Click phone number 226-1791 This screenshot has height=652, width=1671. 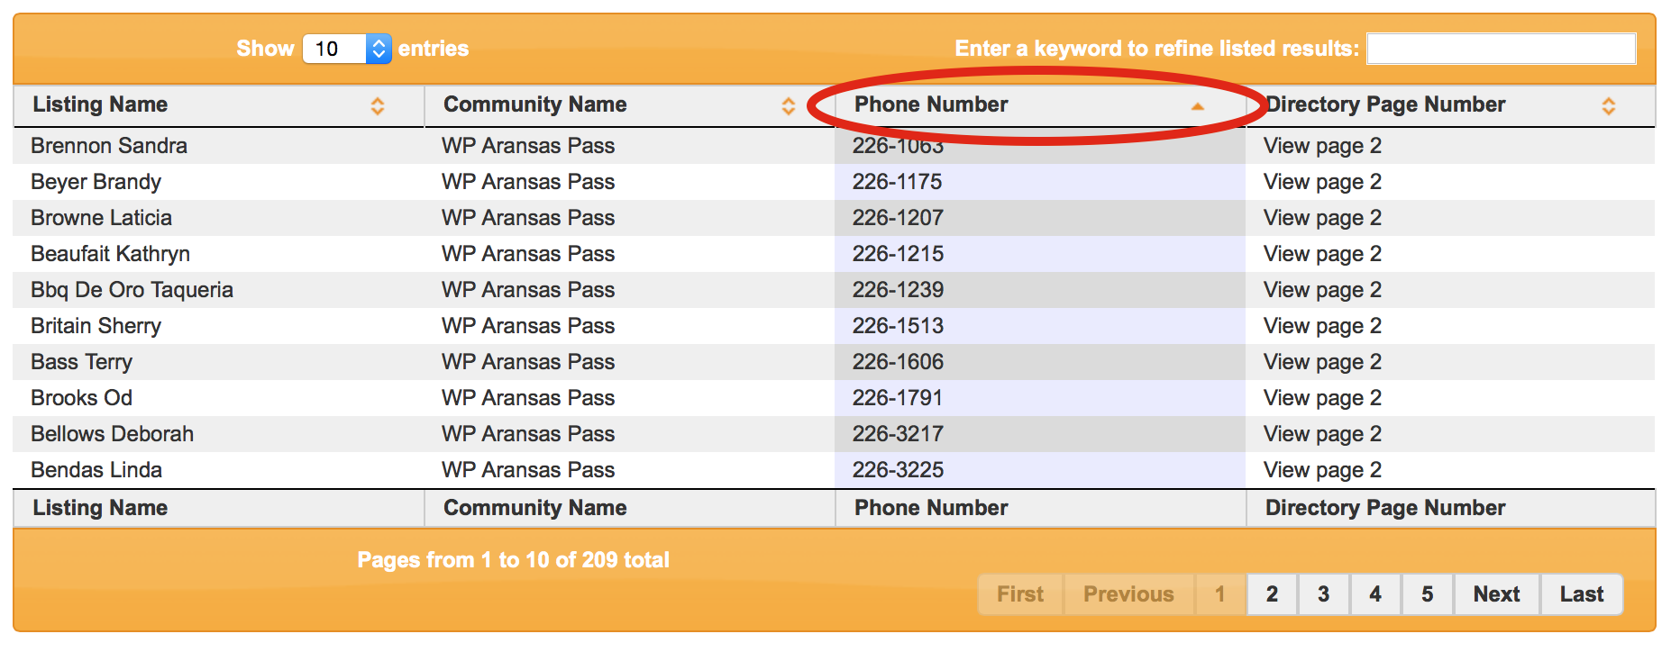pyautogui.click(x=898, y=398)
